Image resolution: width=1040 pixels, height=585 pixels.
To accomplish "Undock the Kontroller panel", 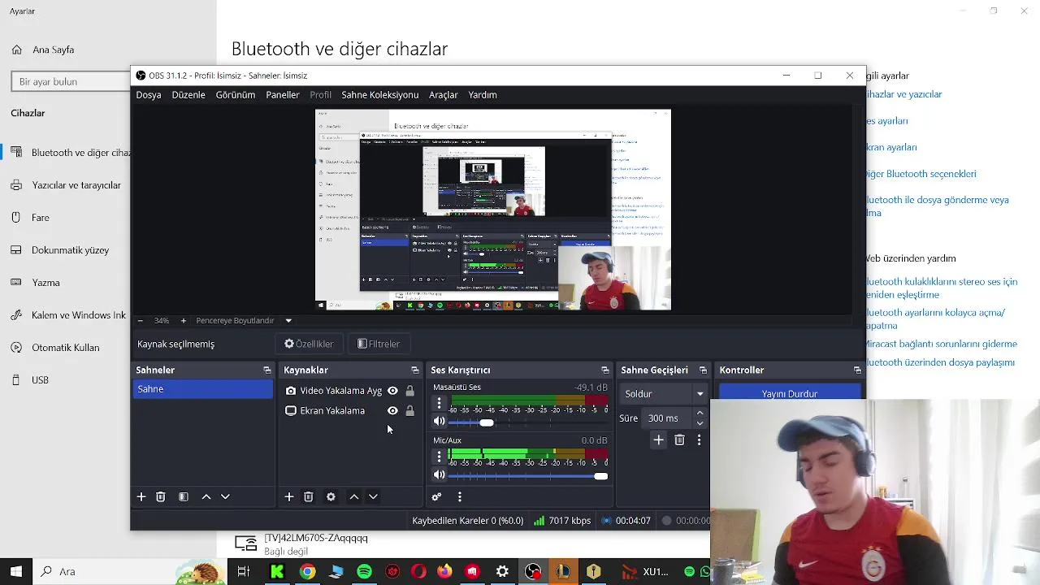I will tap(857, 370).
